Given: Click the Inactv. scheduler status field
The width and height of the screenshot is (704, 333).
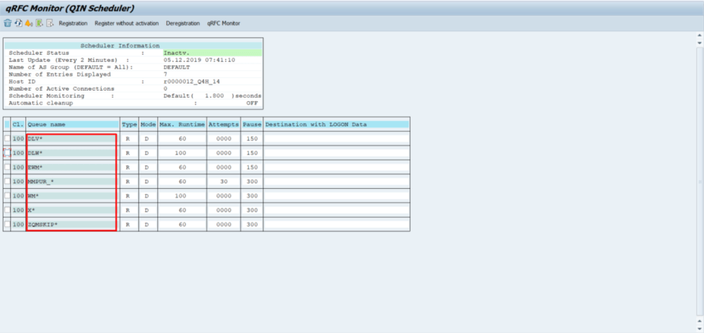Looking at the screenshot, I should 212,53.
